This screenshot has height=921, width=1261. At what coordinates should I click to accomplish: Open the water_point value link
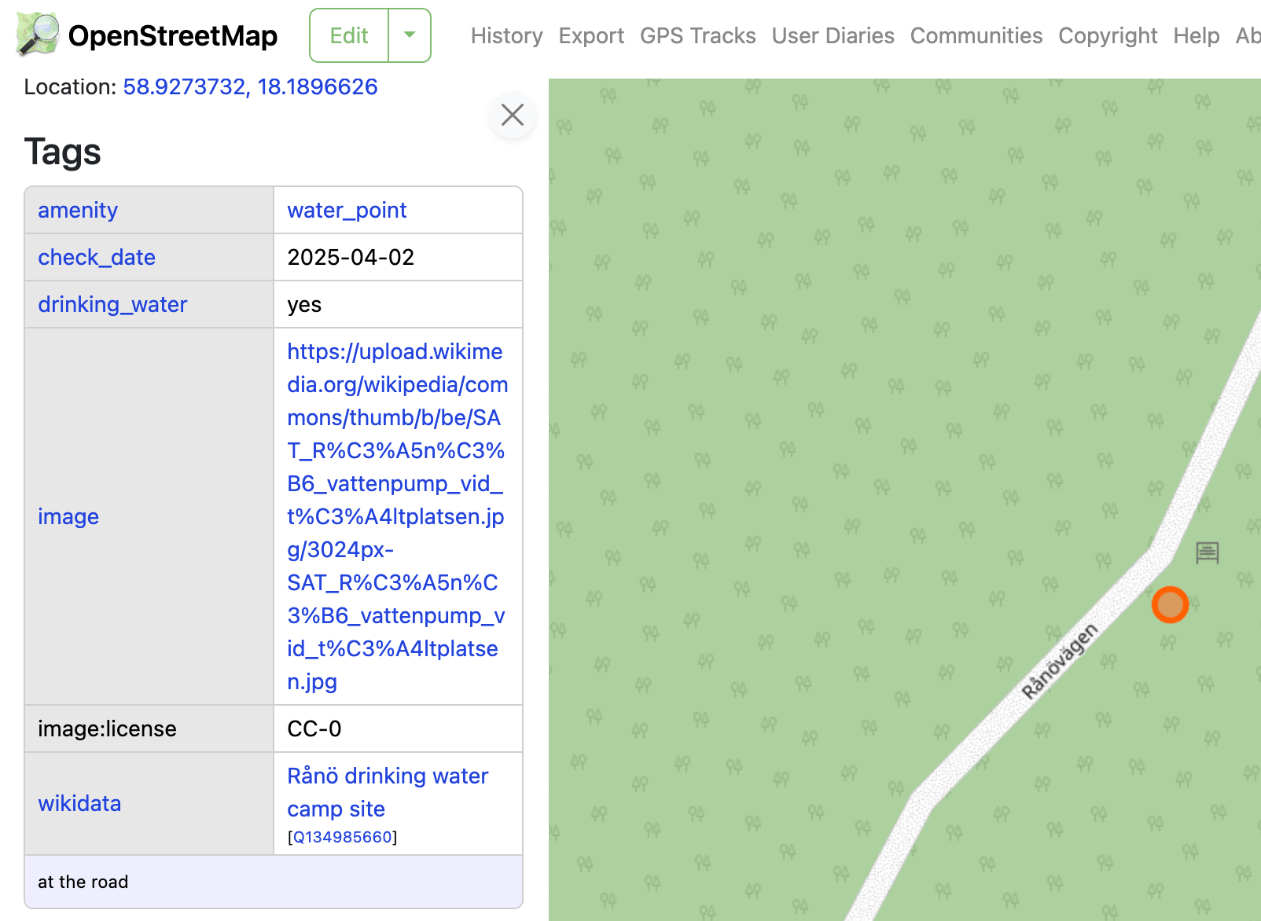tap(347, 210)
